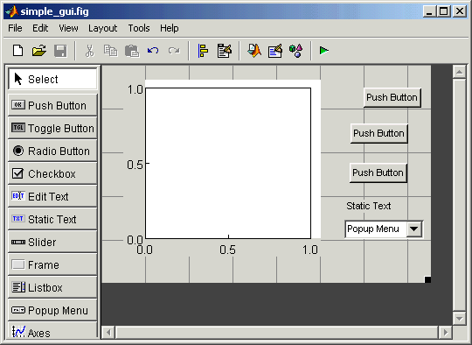Screen dimensions: 472x345
Task: Open the M-file Editor icon
Action: 254,51
